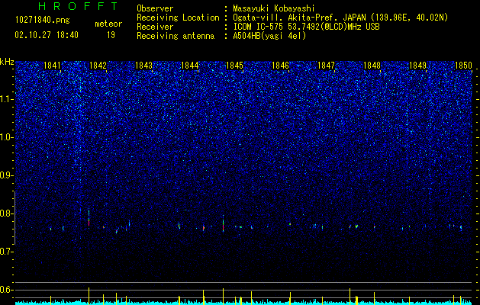Click the tall red echo between 1844 and 1845
The height and width of the screenshot is (305, 480).
tap(223, 223)
